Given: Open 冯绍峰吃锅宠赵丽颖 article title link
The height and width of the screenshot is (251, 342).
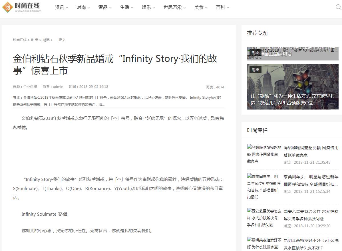Looking at the screenshot, I should (x=311, y=151).
